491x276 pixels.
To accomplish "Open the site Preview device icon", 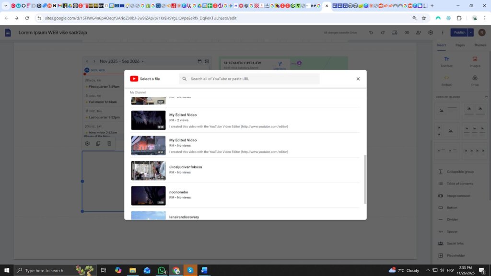I will click(x=395, y=33).
